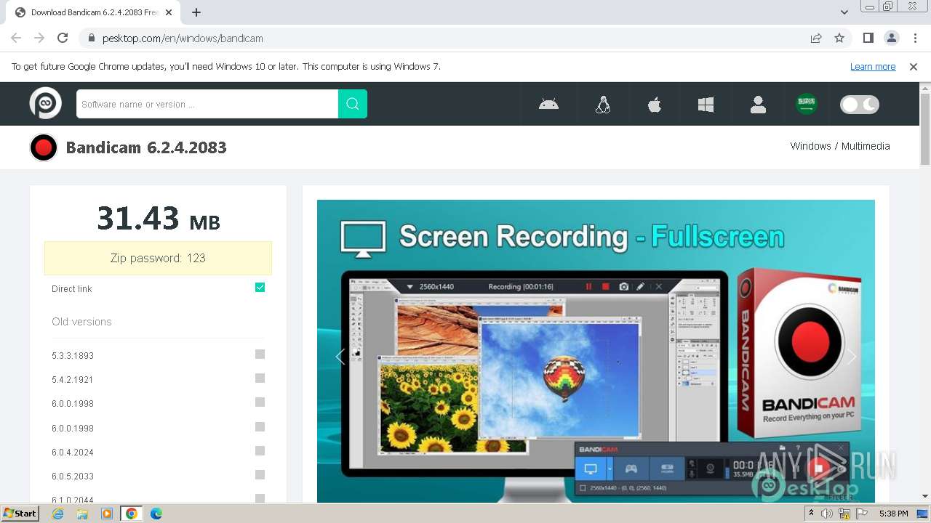
Task: Go forward in browser history
Action: coord(39,38)
